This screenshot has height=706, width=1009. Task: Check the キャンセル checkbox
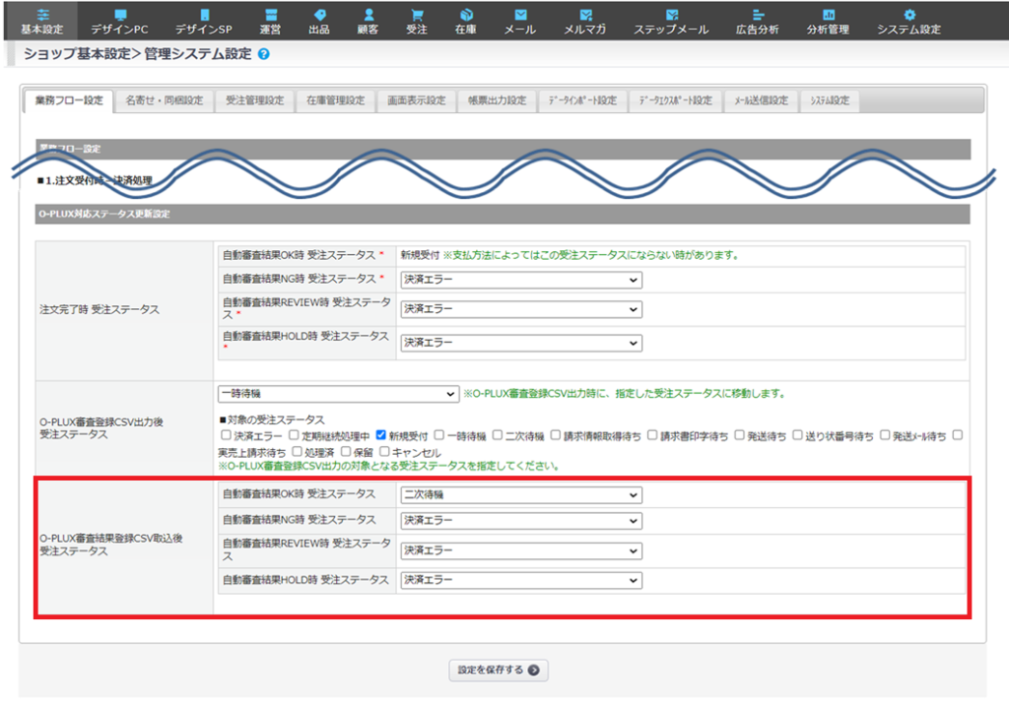385,451
